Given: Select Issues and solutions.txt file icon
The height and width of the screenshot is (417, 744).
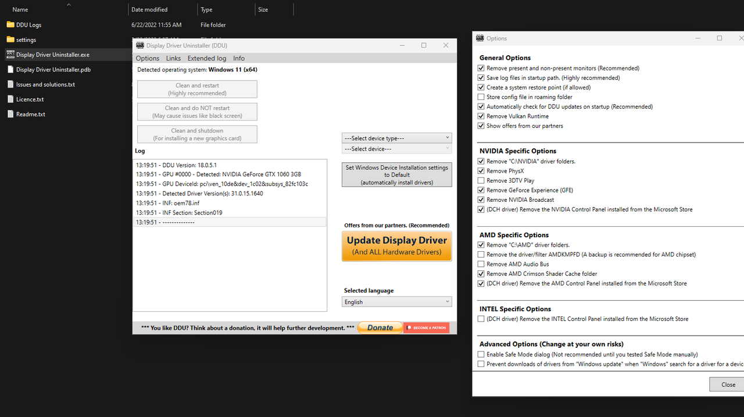Looking at the screenshot, I should pyautogui.click(x=10, y=84).
